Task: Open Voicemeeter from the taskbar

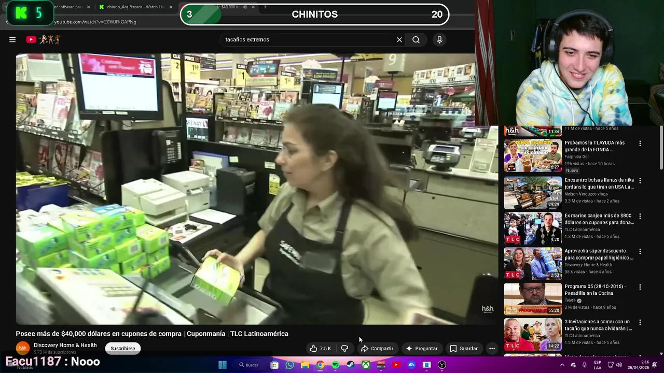Action: [x=381, y=365]
